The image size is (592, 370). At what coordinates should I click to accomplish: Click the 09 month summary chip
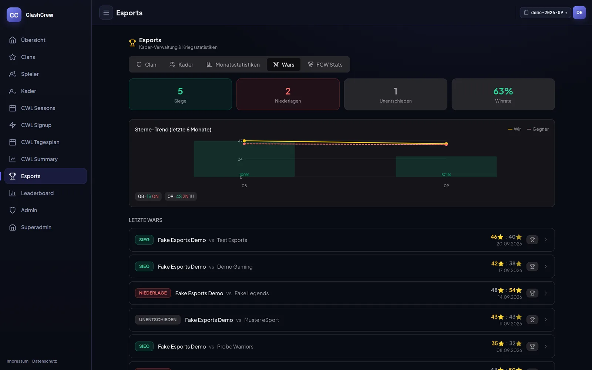point(181,196)
